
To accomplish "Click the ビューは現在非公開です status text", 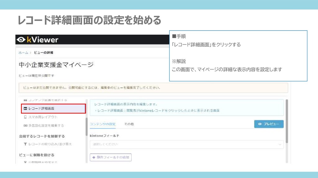I will tap(37, 76).
